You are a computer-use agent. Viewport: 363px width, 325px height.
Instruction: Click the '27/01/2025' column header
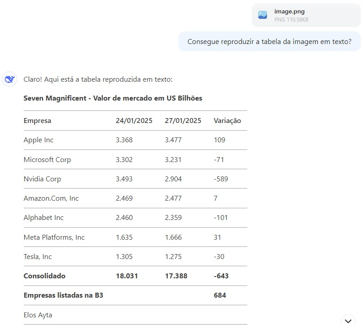183,121
